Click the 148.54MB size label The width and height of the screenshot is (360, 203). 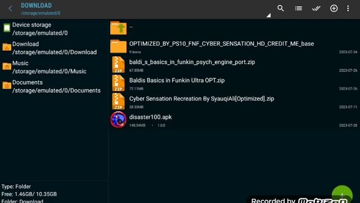[137, 125]
